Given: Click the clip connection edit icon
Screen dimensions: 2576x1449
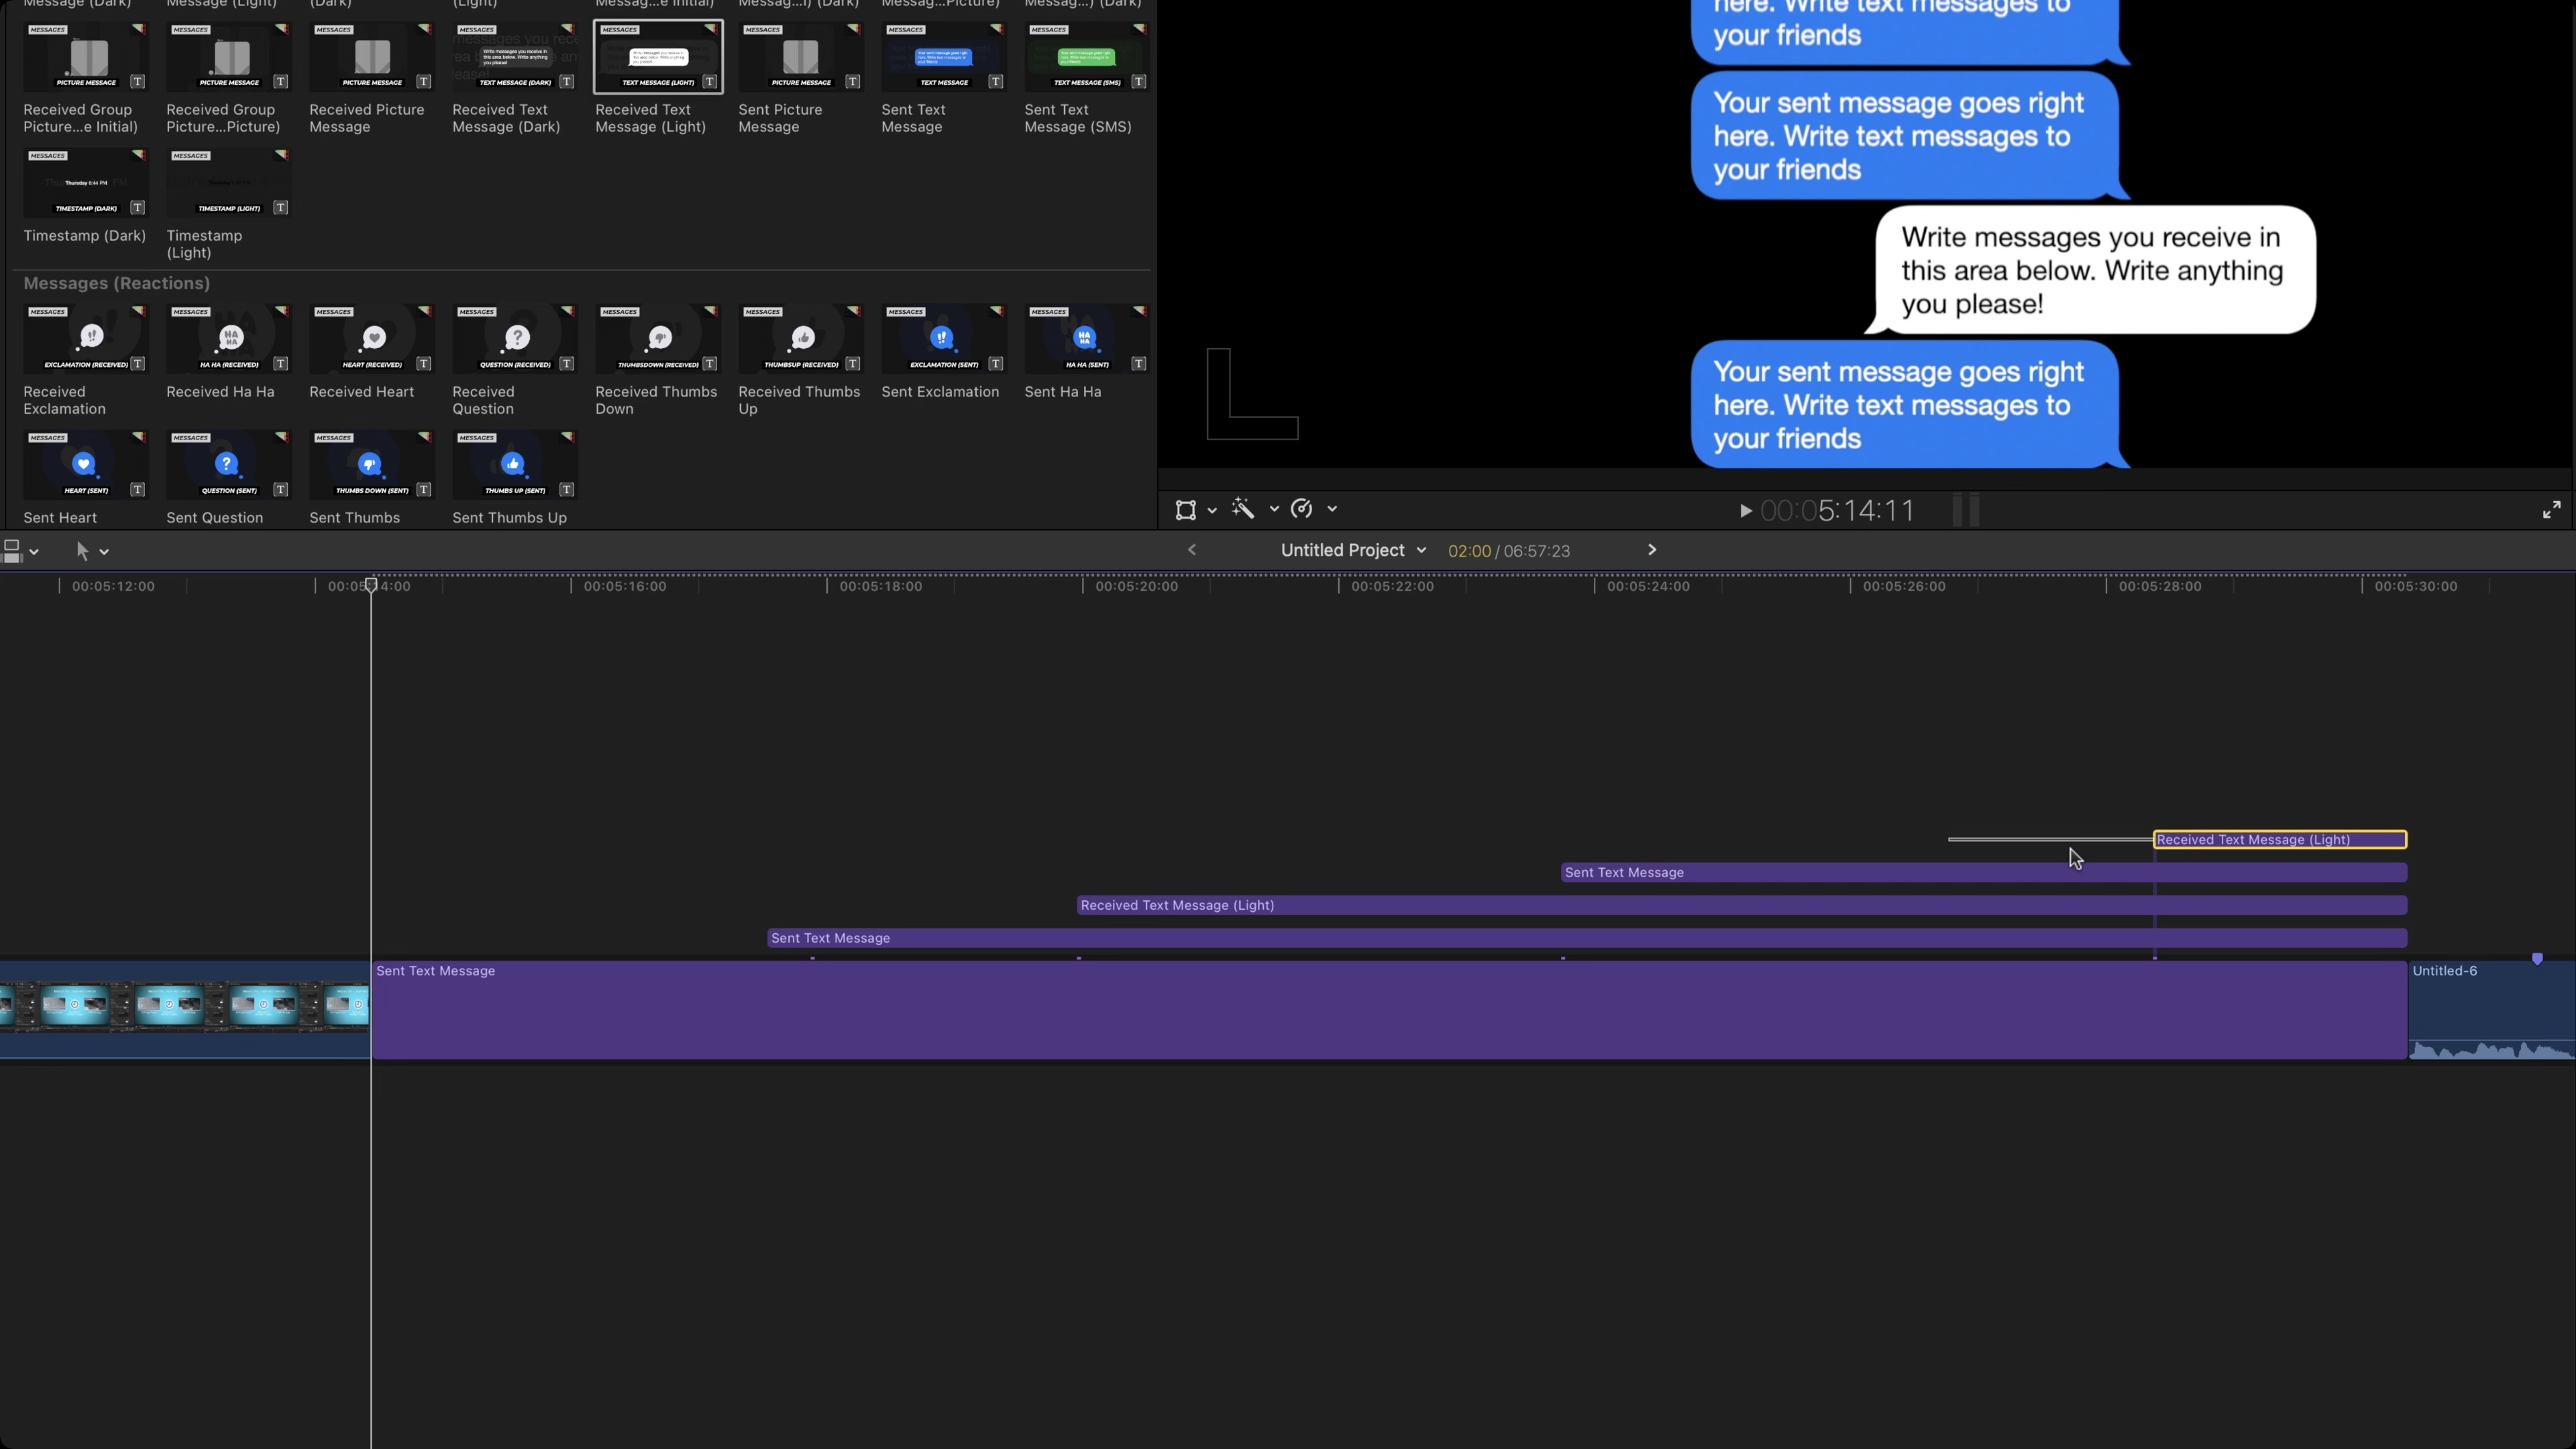Looking at the screenshot, I should (13, 551).
